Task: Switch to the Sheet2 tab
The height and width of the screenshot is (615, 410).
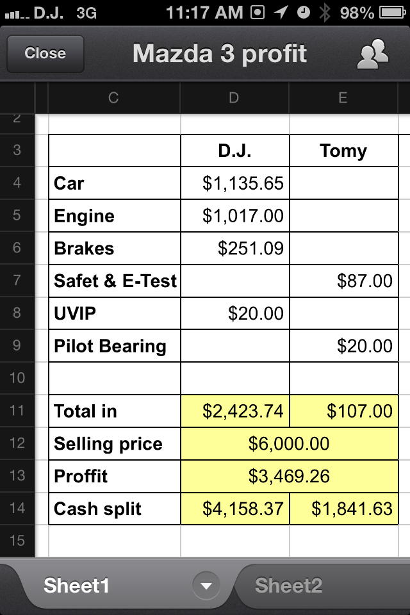Action: (288, 586)
